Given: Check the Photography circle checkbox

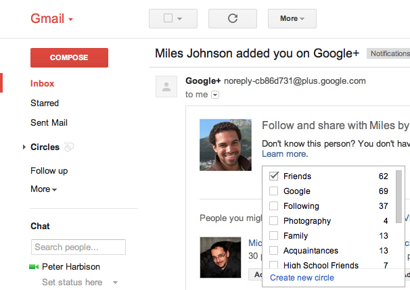Looking at the screenshot, I should (274, 221).
